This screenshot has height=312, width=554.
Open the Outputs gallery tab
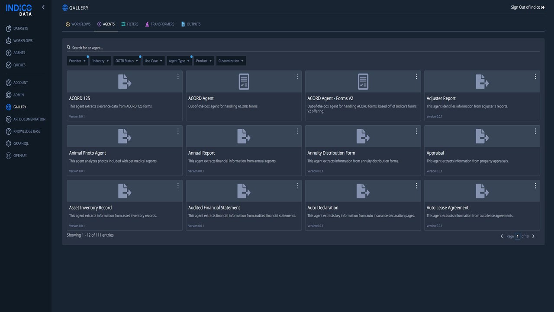click(x=191, y=24)
